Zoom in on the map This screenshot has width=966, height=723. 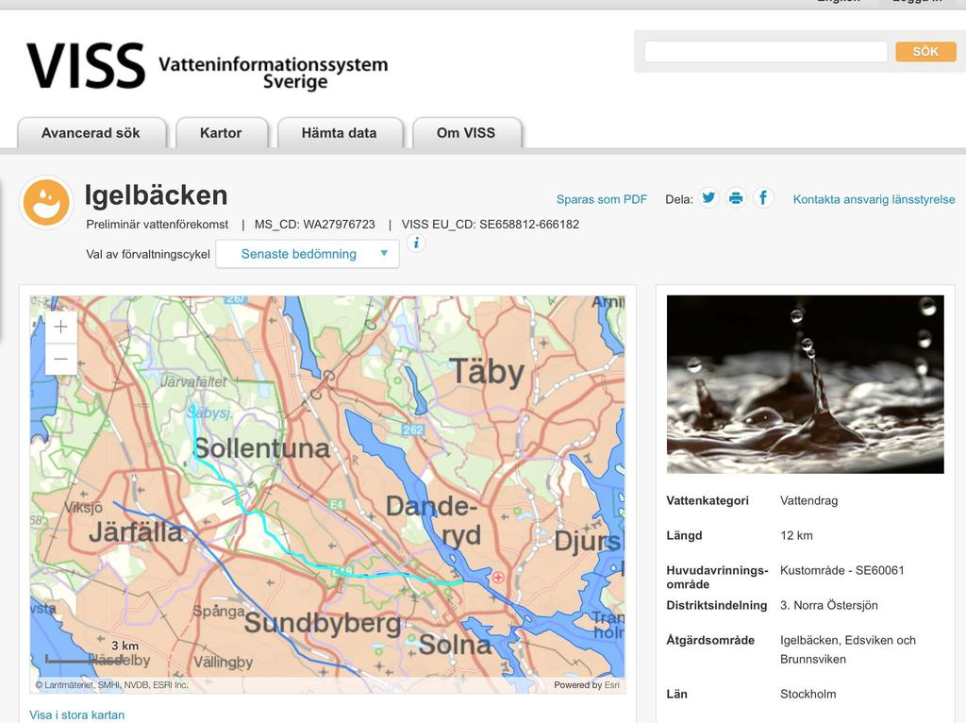pos(61,327)
